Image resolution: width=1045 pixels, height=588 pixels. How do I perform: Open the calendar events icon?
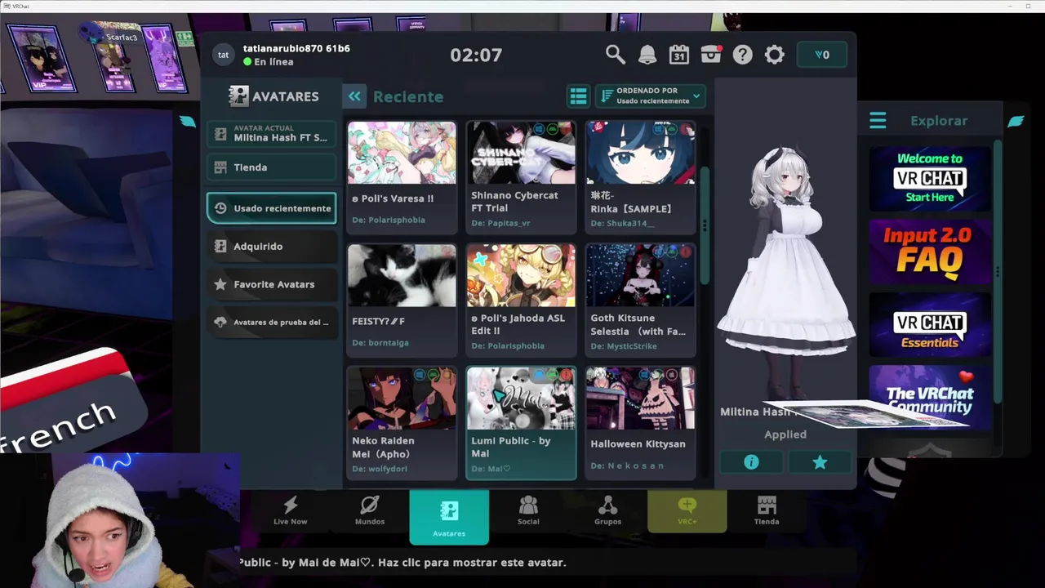(678, 55)
